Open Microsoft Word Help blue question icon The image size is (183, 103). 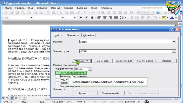pyautogui.click(x=158, y=13)
